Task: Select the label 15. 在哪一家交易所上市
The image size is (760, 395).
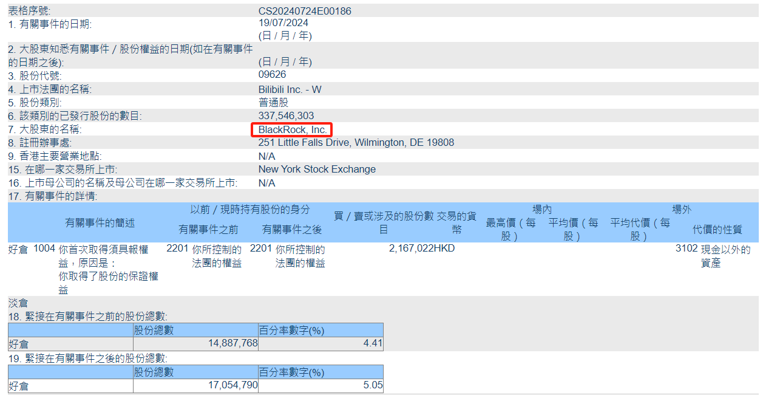Action: point(63,170)
